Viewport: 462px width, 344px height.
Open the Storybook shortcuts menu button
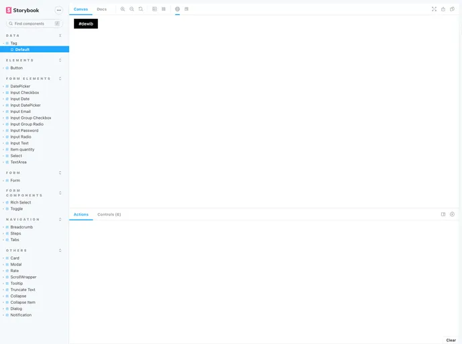pos(59,10)
